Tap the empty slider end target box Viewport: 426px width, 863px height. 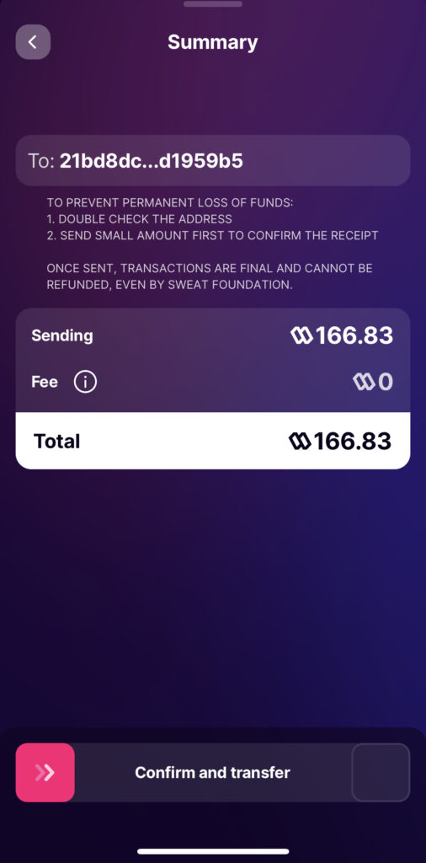coord(381,772)
